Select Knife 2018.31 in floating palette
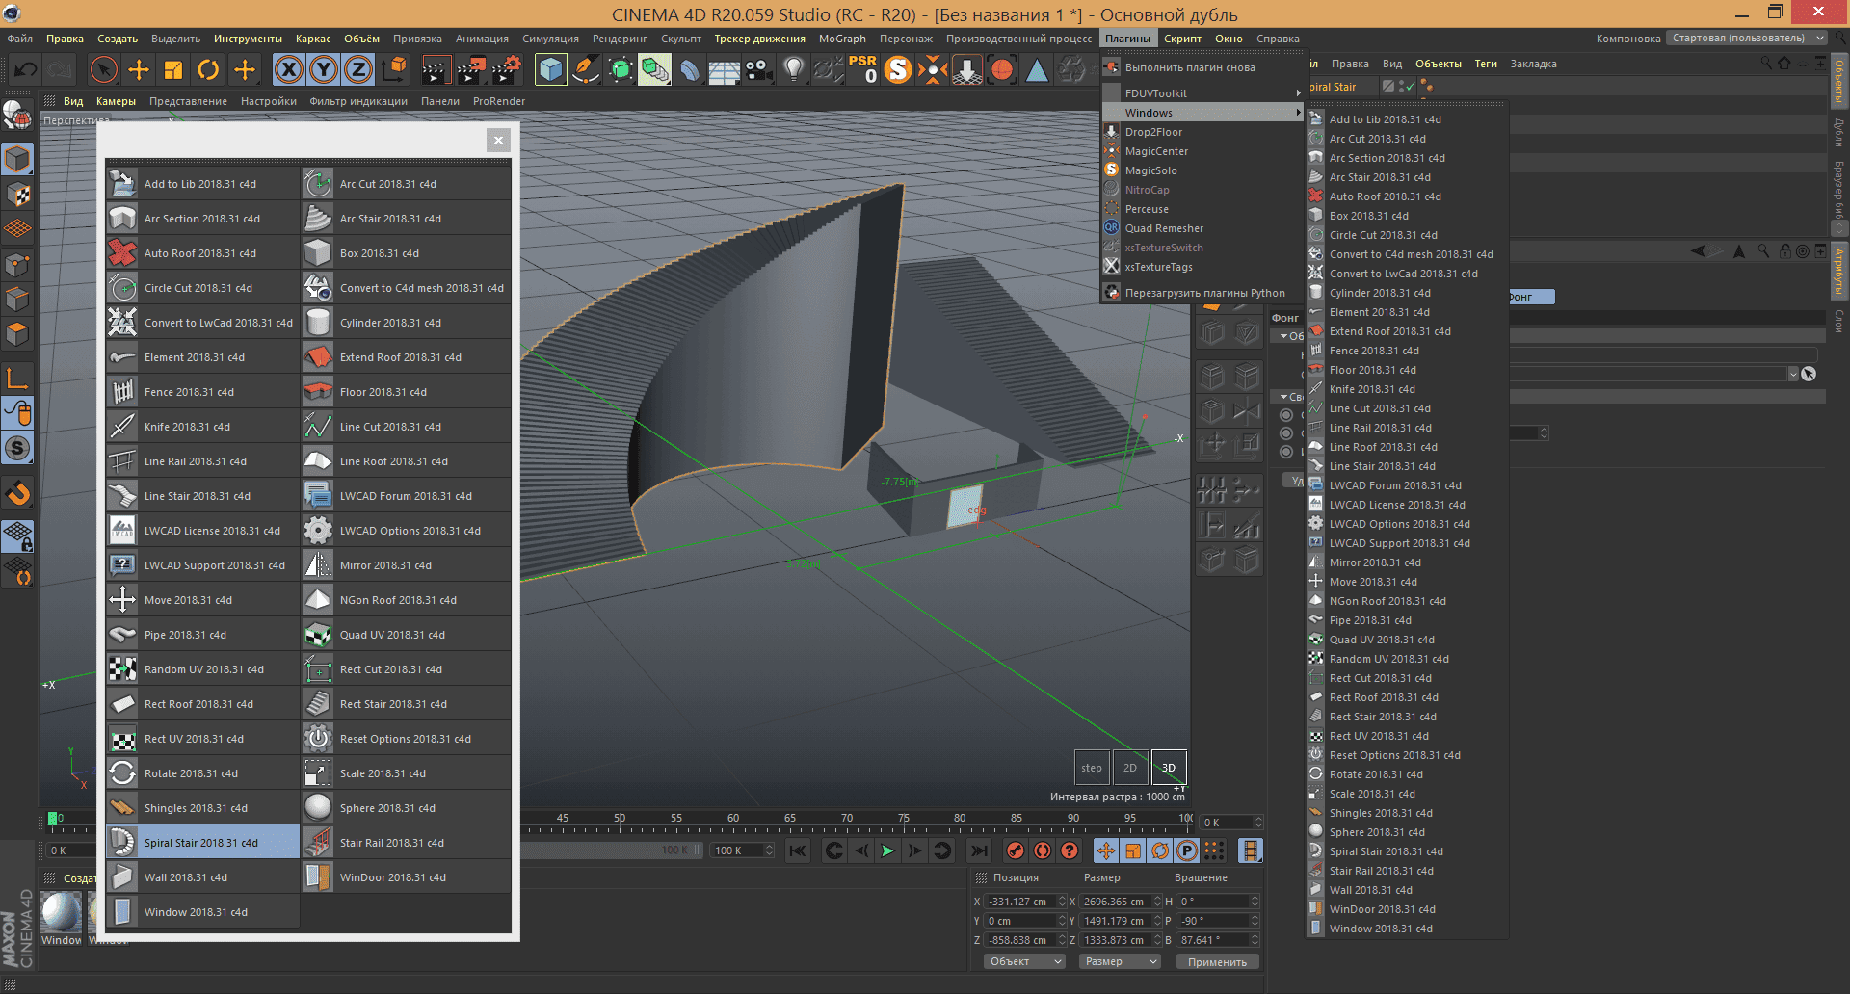The image size is (1850, 994). point(202,426)
